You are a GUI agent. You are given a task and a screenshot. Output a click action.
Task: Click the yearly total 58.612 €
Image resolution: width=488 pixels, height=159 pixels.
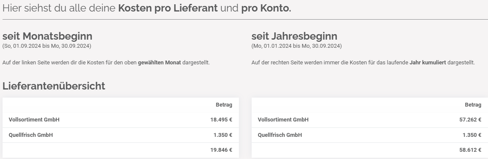[470, 150]
